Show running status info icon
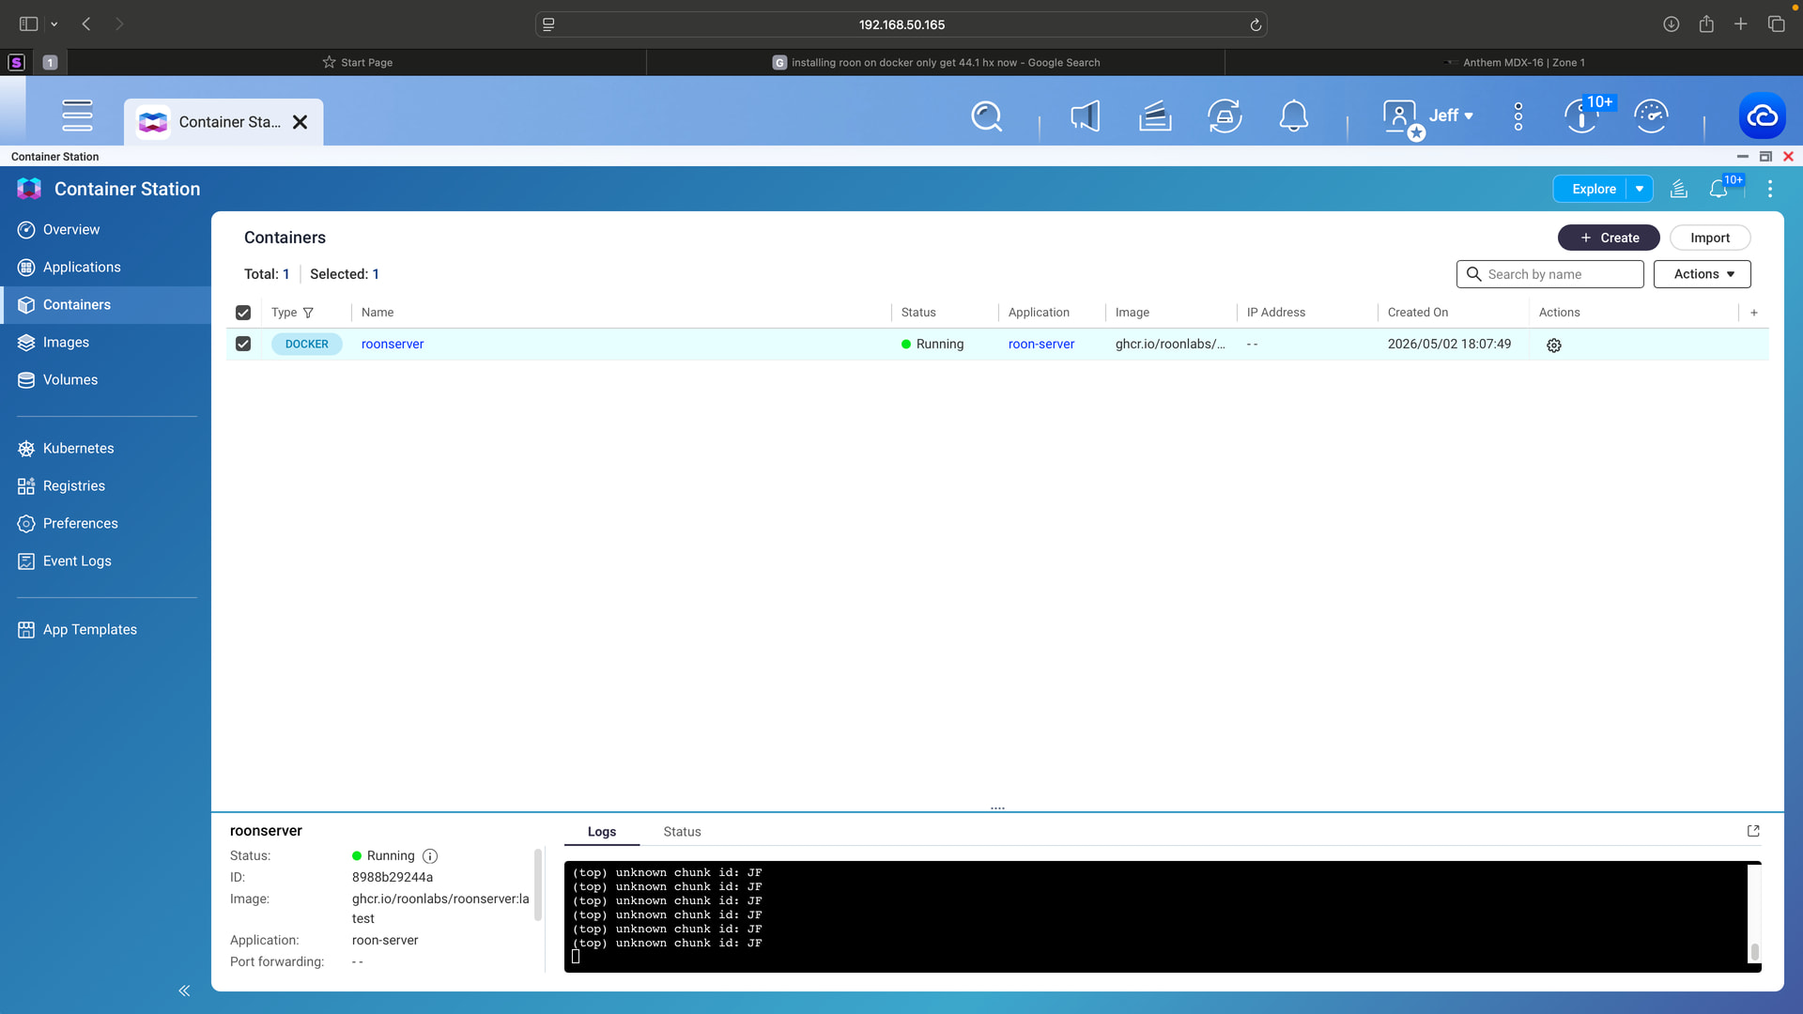 click(x=430, y=856)
